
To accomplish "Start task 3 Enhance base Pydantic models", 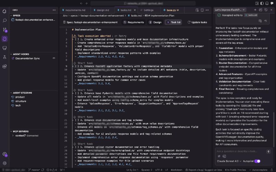I will (83, 90).
